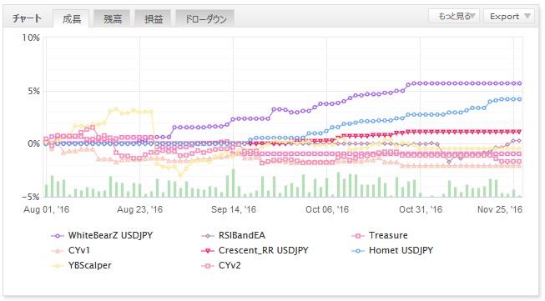The width and height of the screenshot is (545, 301).
Task: Click the Export dropdown arrow
Action: click(527, 17)
